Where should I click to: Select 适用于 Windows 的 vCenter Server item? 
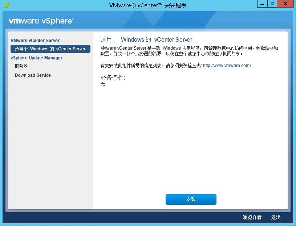click(50, 49)
